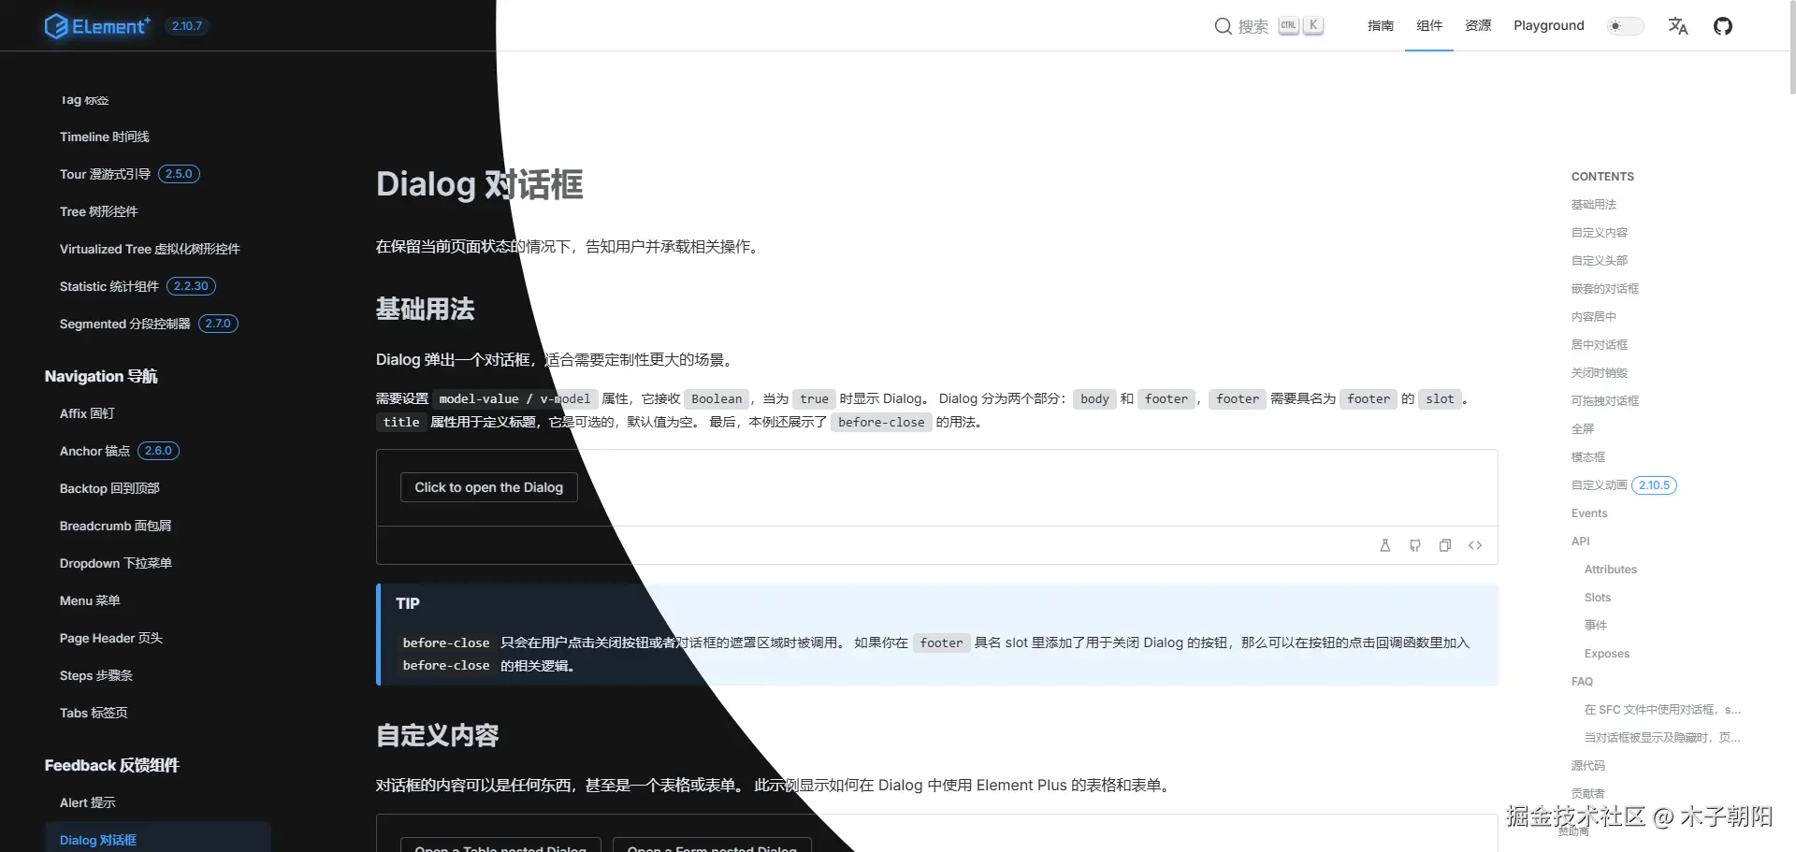Screen dimensions: 1796x852
Task: Open the 资源 nav menu
Action: [1478, 26]
